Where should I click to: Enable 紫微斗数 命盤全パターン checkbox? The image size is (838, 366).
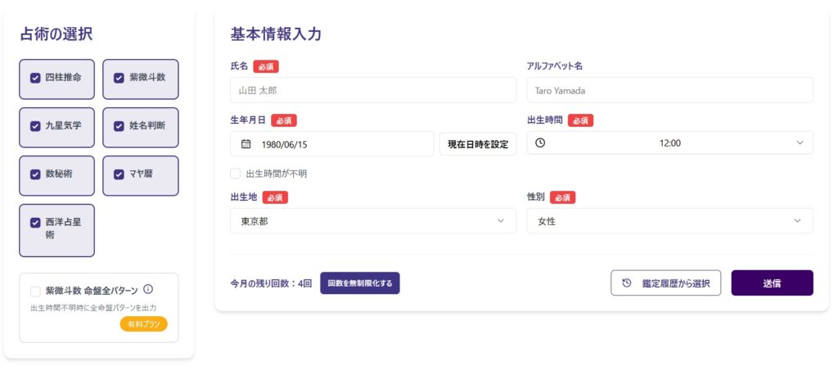tap(35, 291)
